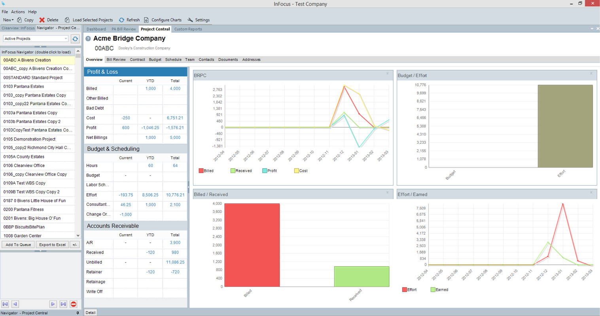Click the Export to Excel button
This screenshot has height=316, width=600.
52,245
